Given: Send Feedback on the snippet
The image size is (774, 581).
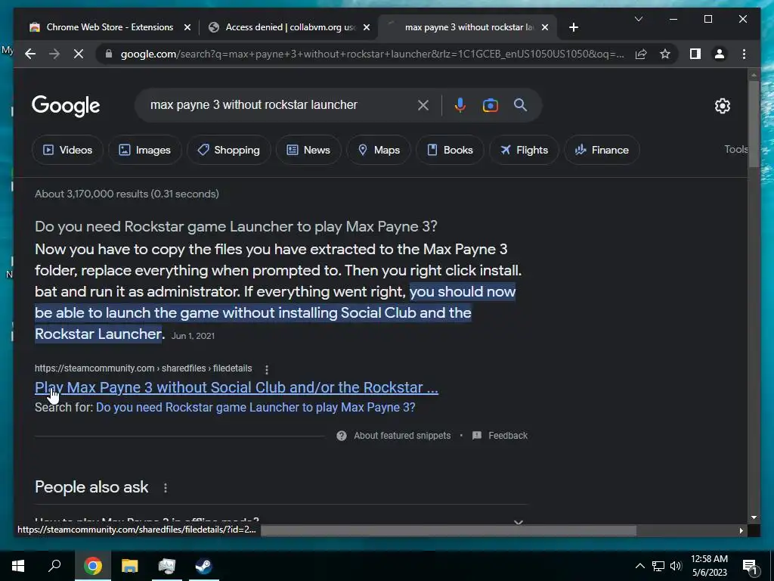Looking at the screenshot, I should click(x=500, y=436).
